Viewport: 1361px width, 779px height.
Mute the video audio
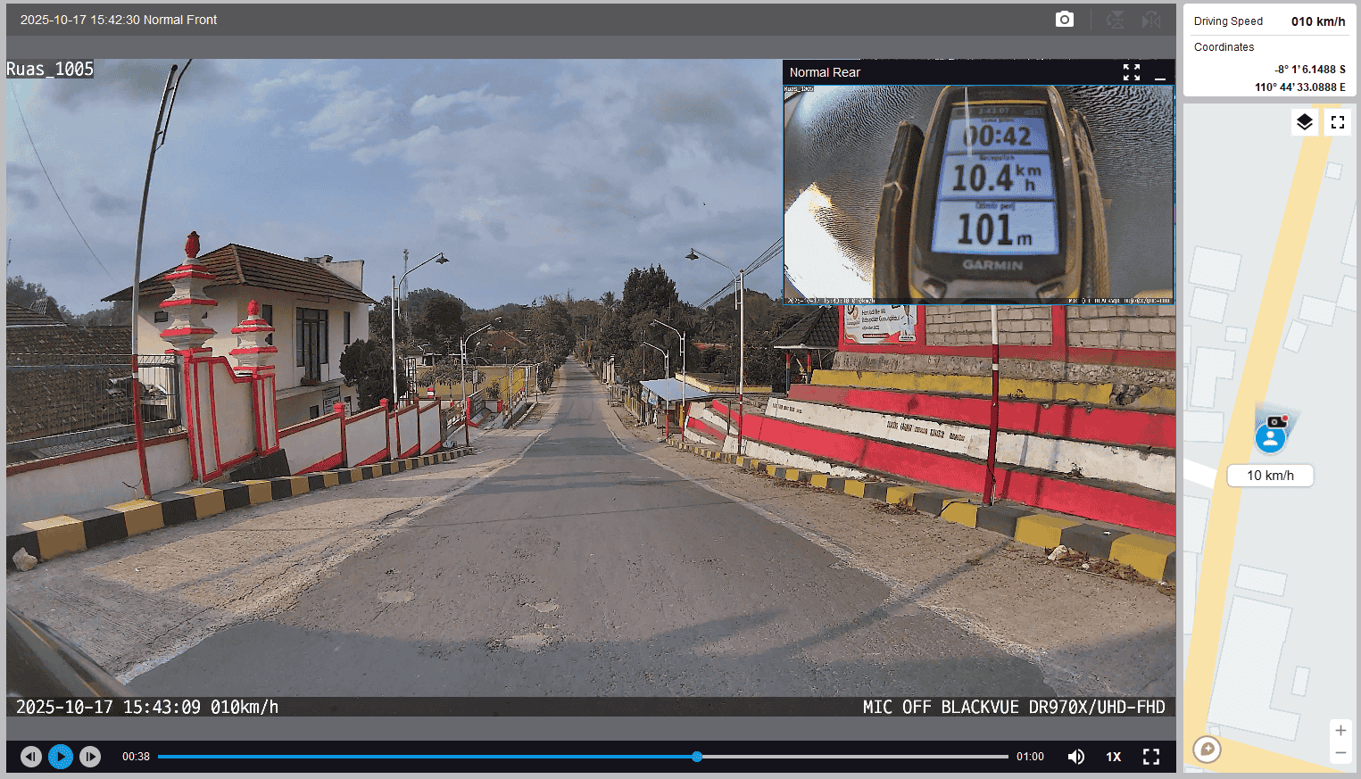(x=1076, y=757)
